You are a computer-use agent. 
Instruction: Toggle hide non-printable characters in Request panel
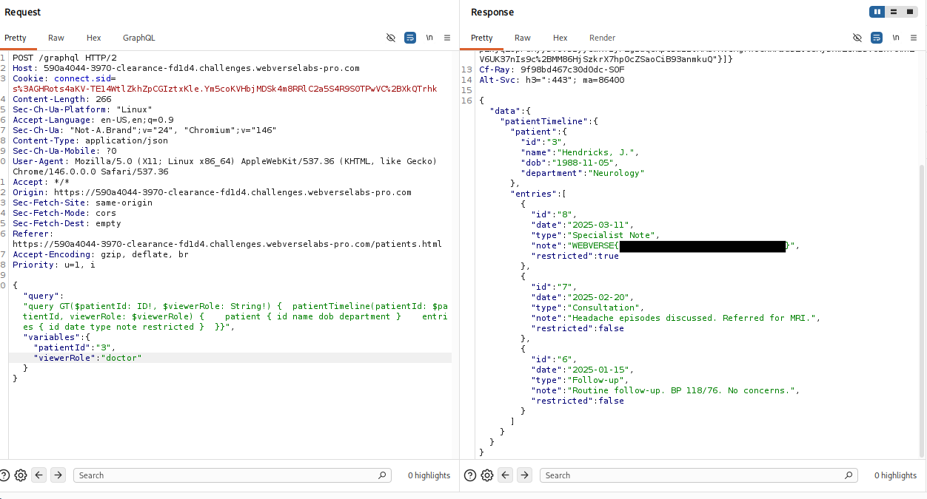pos(391,38)
